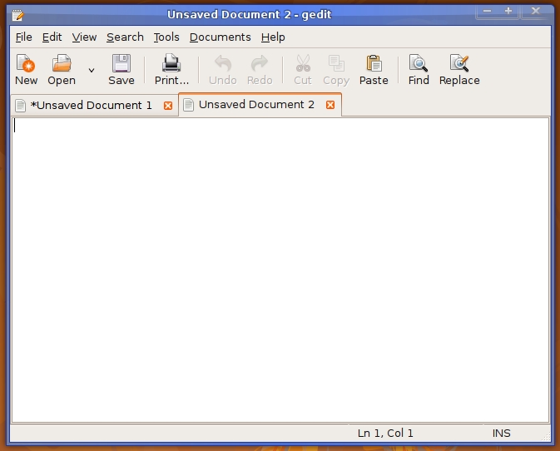The image size is (560, 451).
Task: Close the gedit window
Action: coord(536,12)
